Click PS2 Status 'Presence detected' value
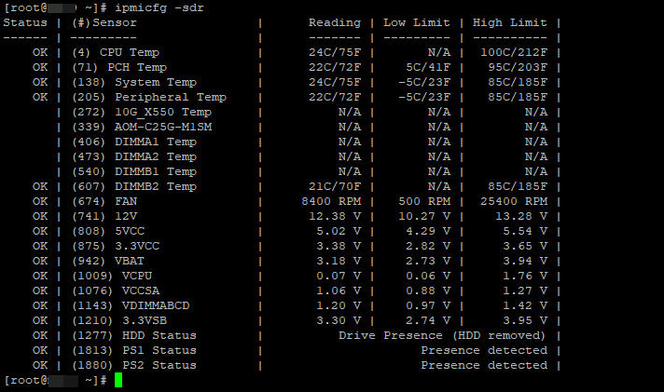664x392 pixels. coord(483,366)
